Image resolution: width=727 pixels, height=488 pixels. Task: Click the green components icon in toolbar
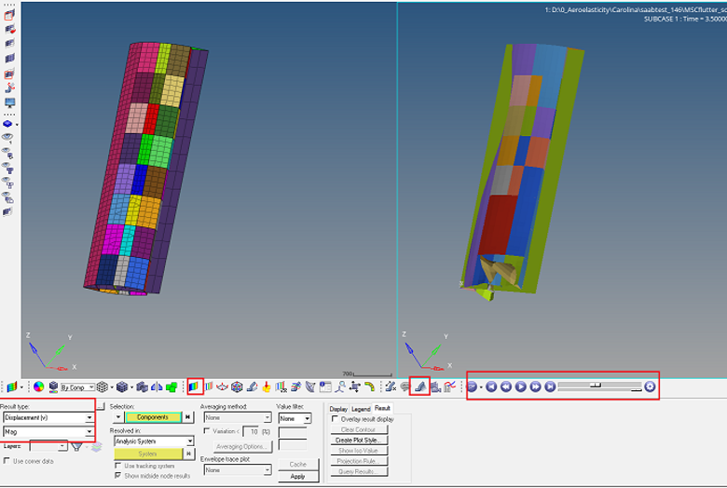171,386
